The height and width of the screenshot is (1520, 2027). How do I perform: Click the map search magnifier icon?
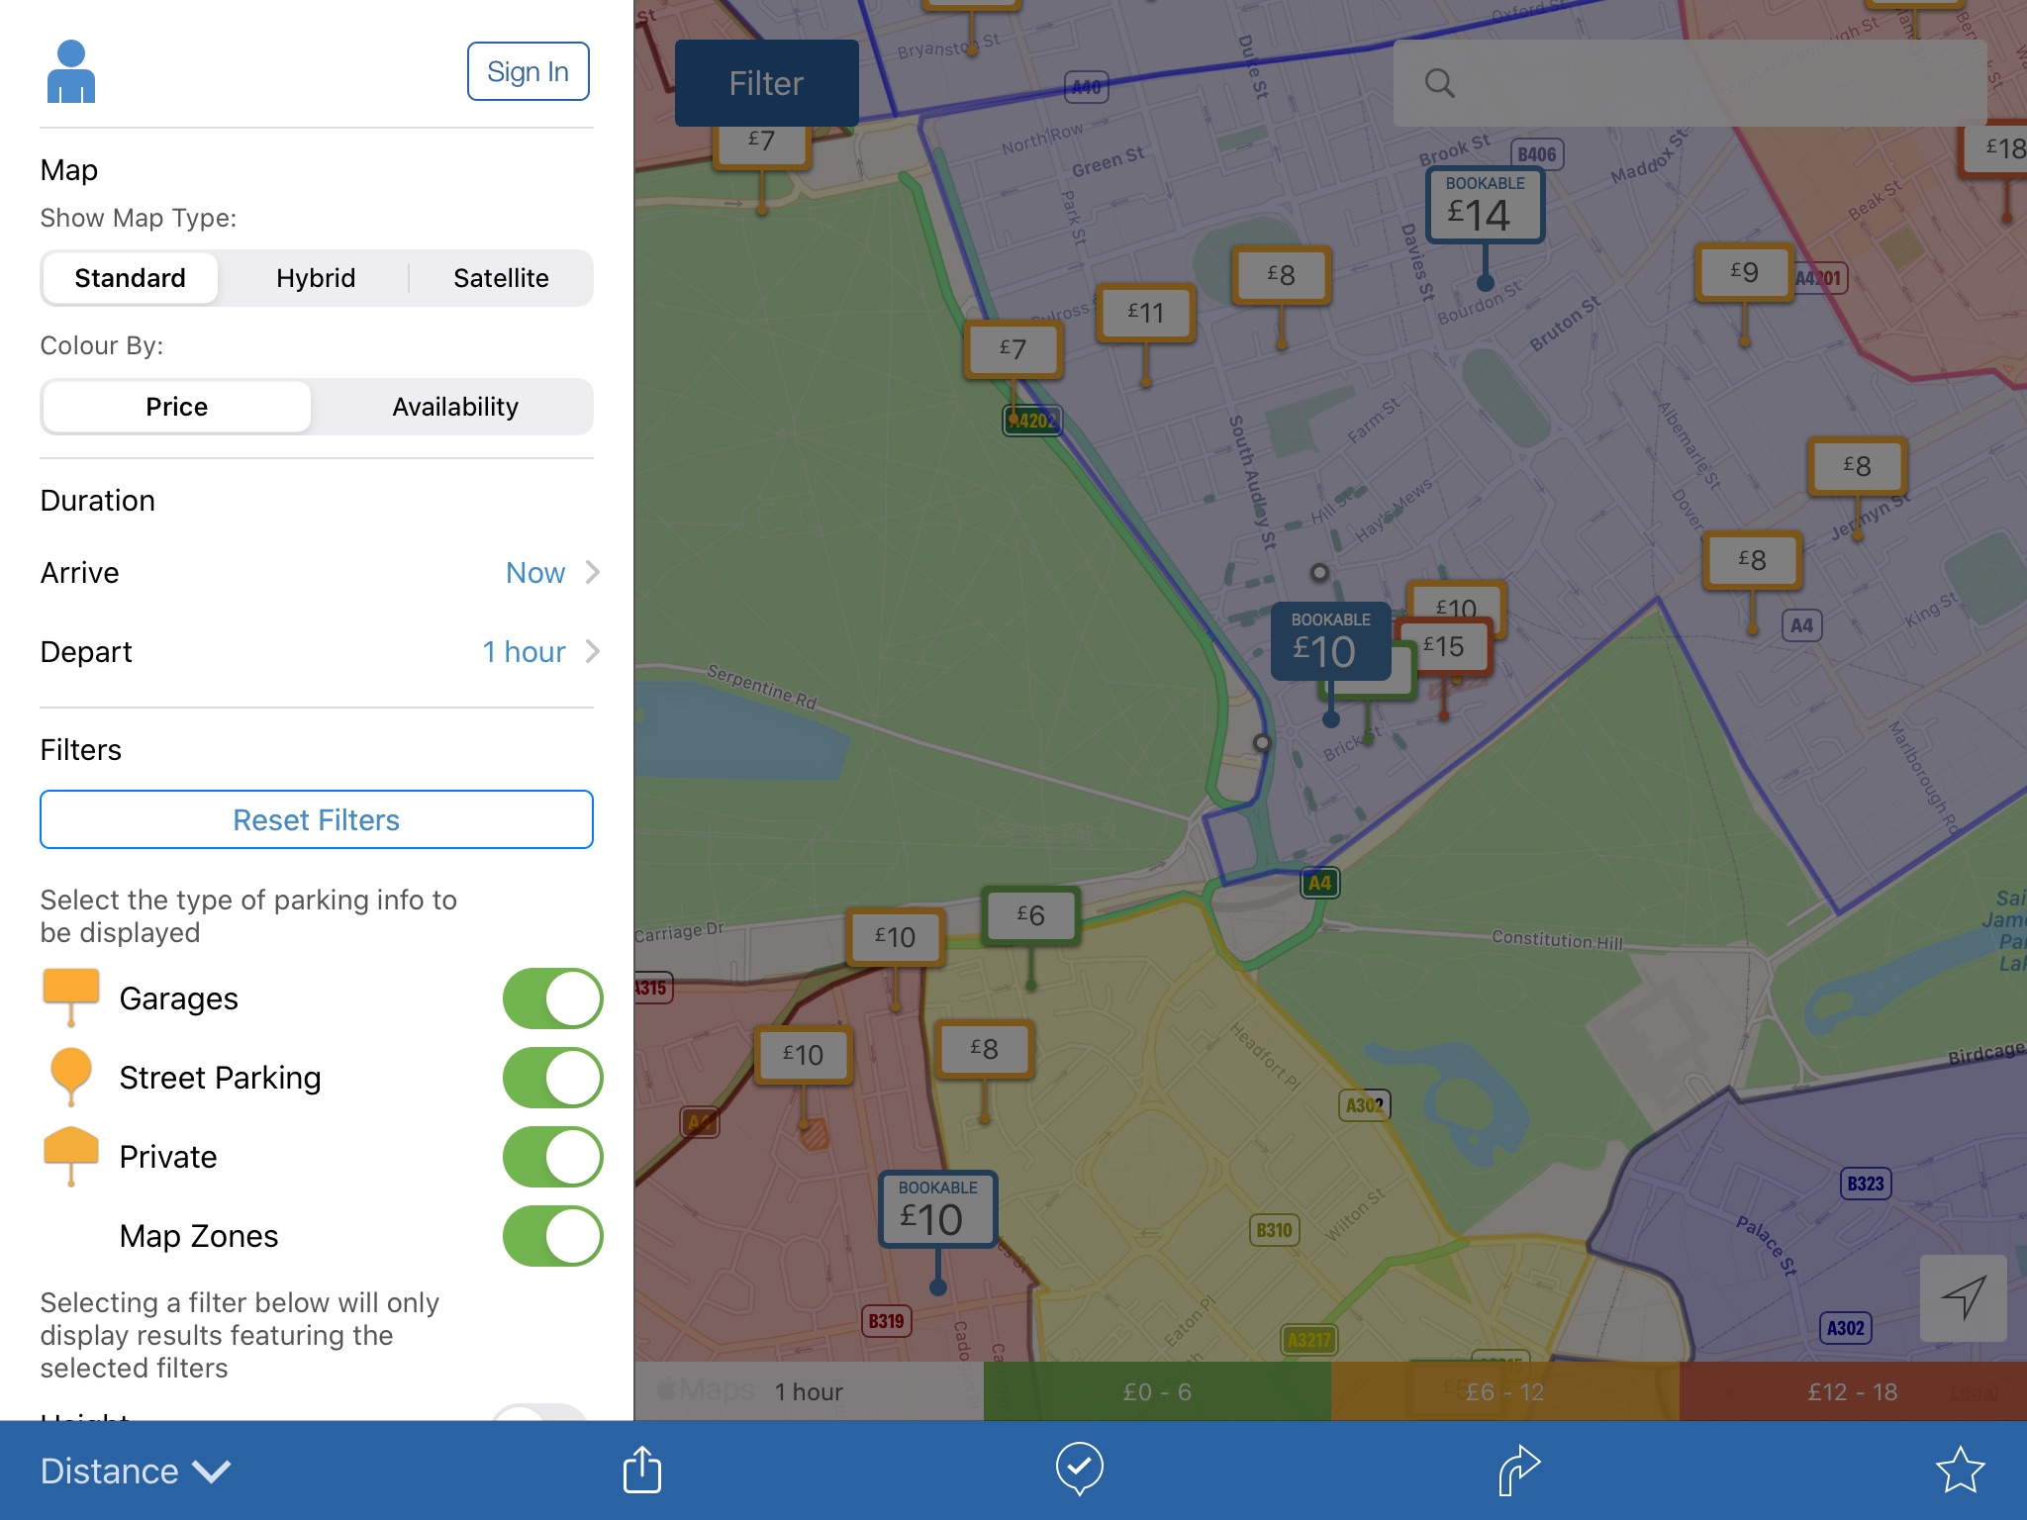[x=1439, y=84]
